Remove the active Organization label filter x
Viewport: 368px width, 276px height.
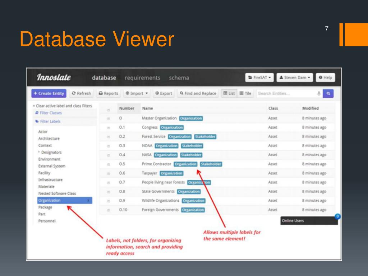coord(88,201)
